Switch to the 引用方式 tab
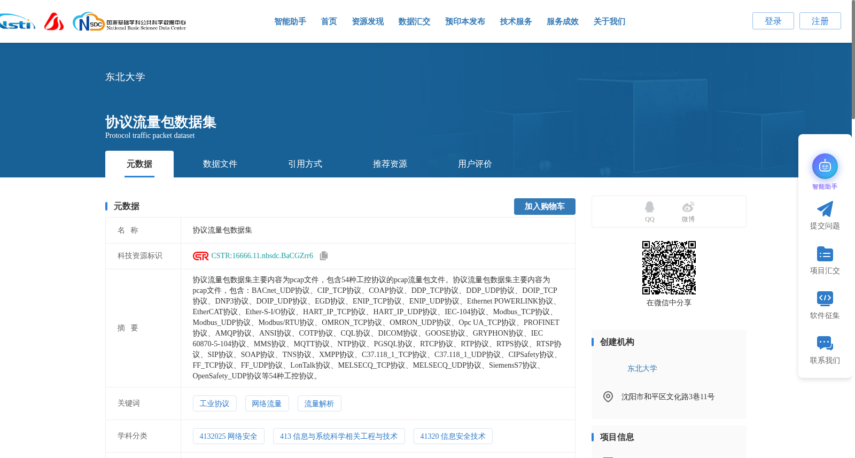Viewport: 855px width, 458px height. coord(305,164)
